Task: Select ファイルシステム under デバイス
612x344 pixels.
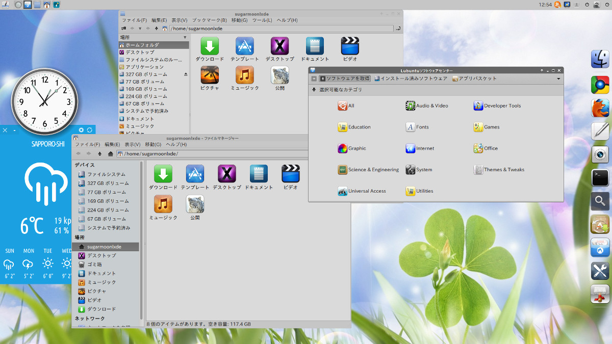Action: coord(106,174)
